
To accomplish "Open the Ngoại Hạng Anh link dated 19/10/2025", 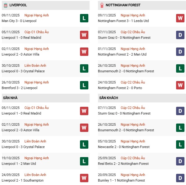I will (37, 158).
